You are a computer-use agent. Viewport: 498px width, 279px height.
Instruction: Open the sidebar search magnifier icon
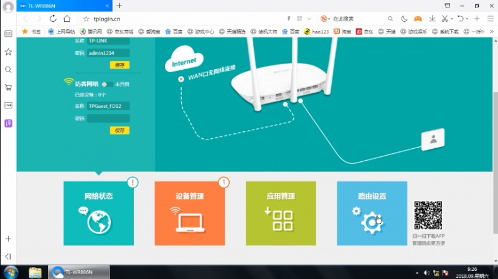pyautogui.click(x=8, y=70)
